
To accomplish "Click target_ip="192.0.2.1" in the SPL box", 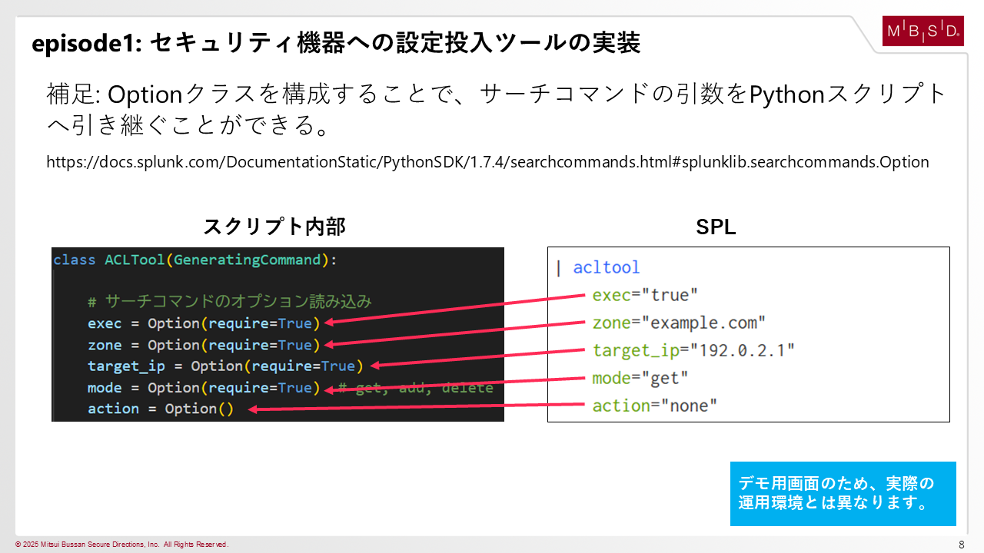I will click(x=693, y=350).
